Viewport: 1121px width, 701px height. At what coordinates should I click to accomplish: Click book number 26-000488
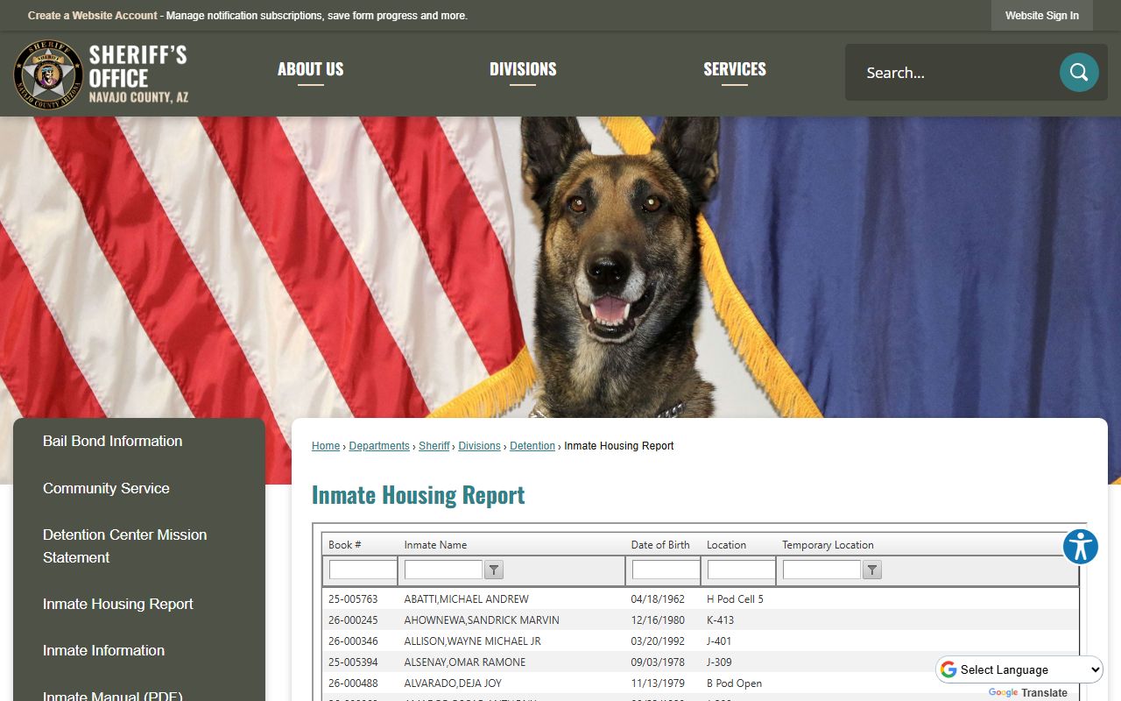coord(353,683)
